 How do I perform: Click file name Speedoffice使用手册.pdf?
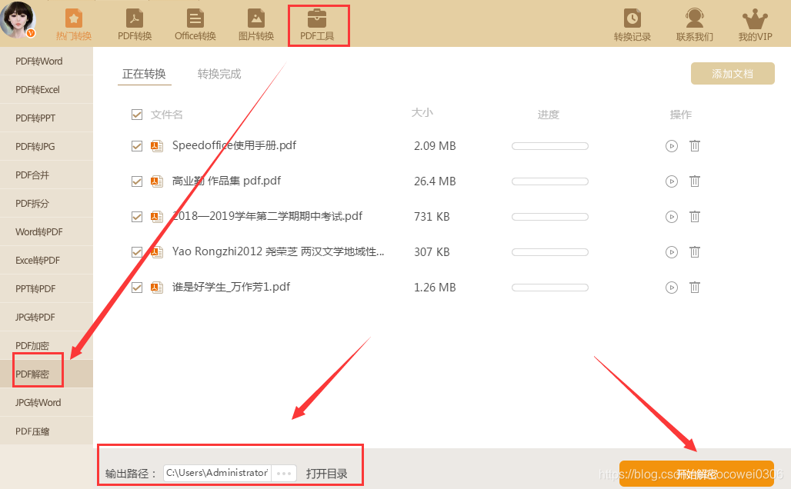point(234,145)
